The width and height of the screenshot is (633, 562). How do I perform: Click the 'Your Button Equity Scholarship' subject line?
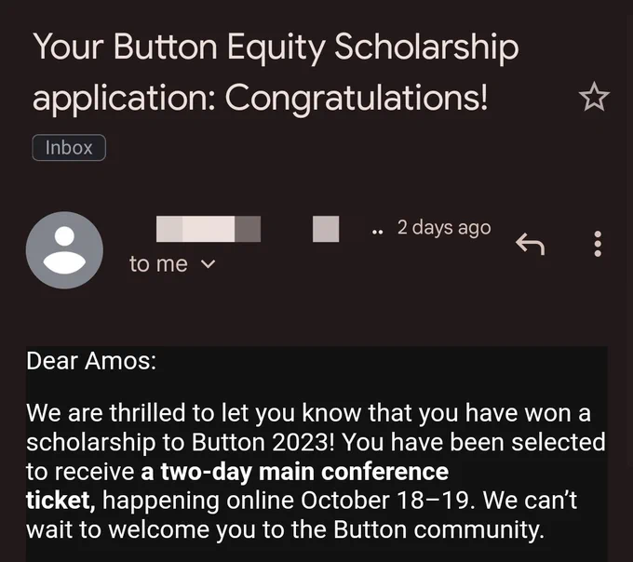coord(276,47)
